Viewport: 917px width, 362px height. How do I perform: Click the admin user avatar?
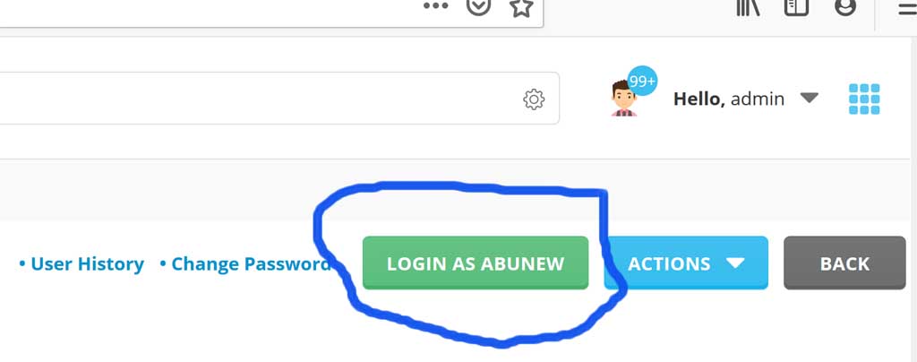tap(623, 99)
